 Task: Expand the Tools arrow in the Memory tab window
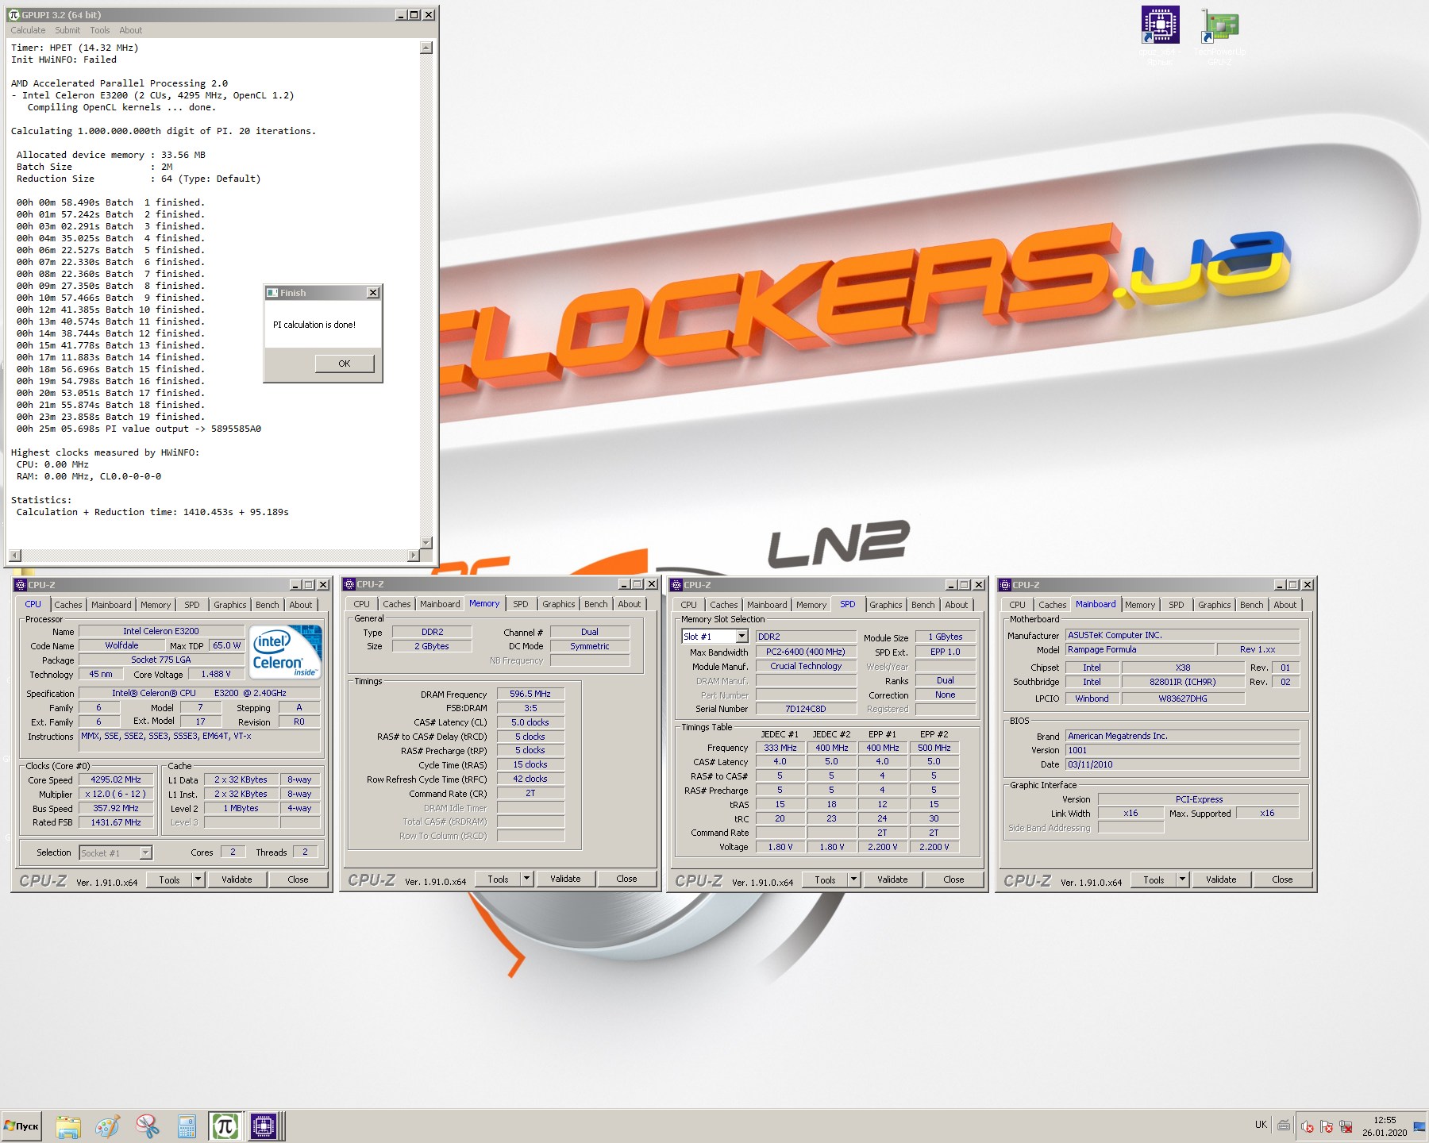526,879
